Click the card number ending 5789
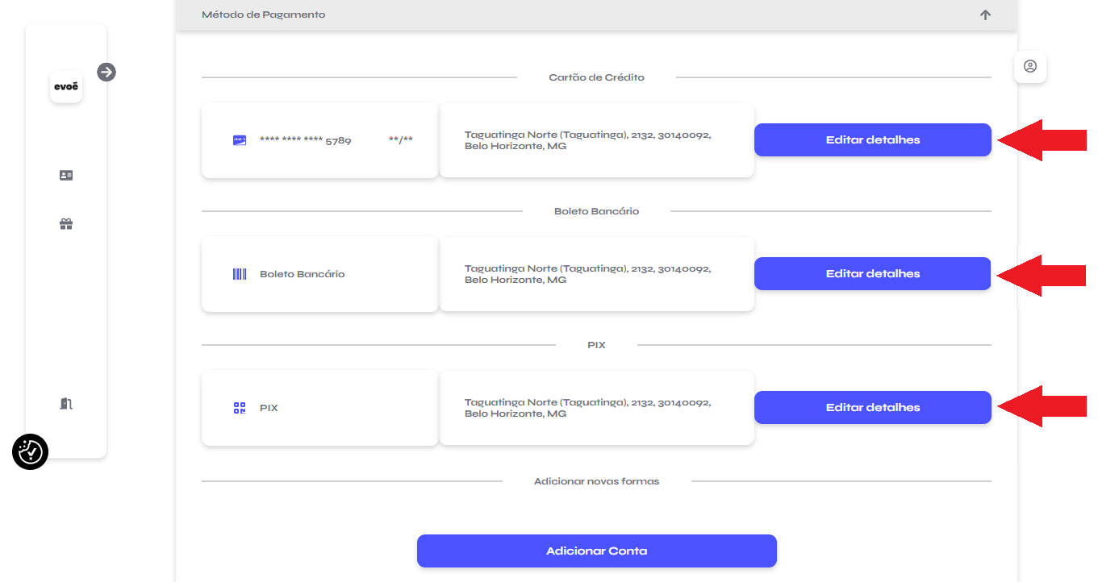 305,140
